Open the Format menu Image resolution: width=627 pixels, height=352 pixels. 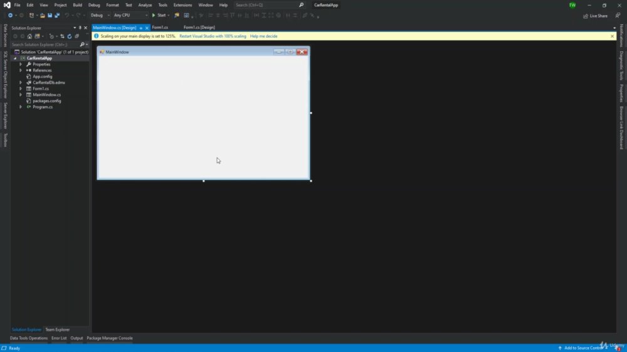coord(112,5)
